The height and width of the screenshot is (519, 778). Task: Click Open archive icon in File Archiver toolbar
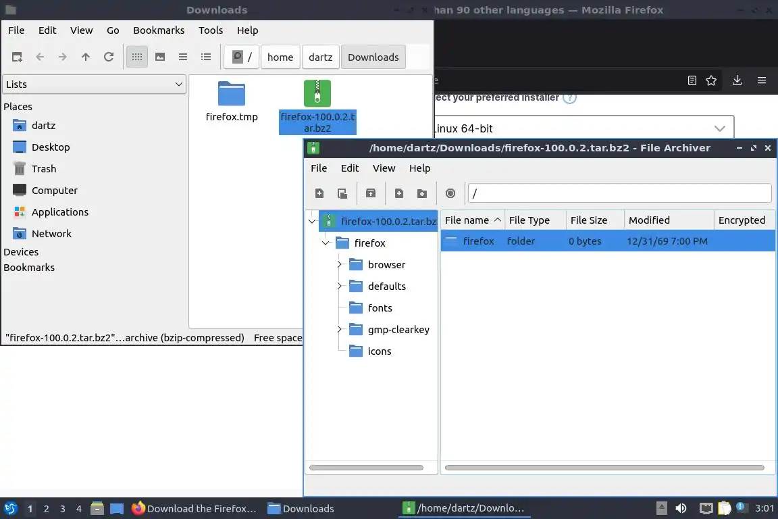pyautogui.click(x=342, y=193)
